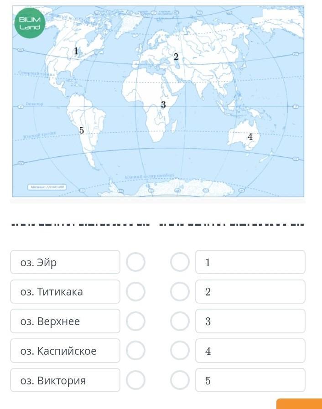
Task: Select the circle next to оз. Титикака
Action: (136, 291)
